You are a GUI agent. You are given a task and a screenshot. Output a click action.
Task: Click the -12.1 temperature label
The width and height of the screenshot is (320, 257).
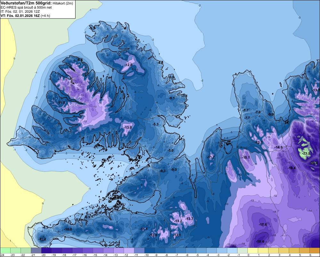pyautogui.click(x=177, y=235)
